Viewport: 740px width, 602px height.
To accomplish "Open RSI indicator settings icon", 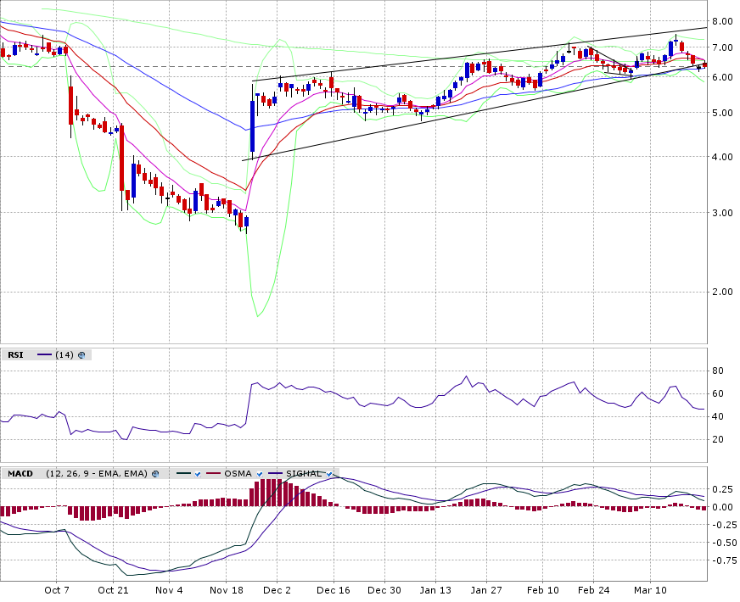I will (81, 355).
